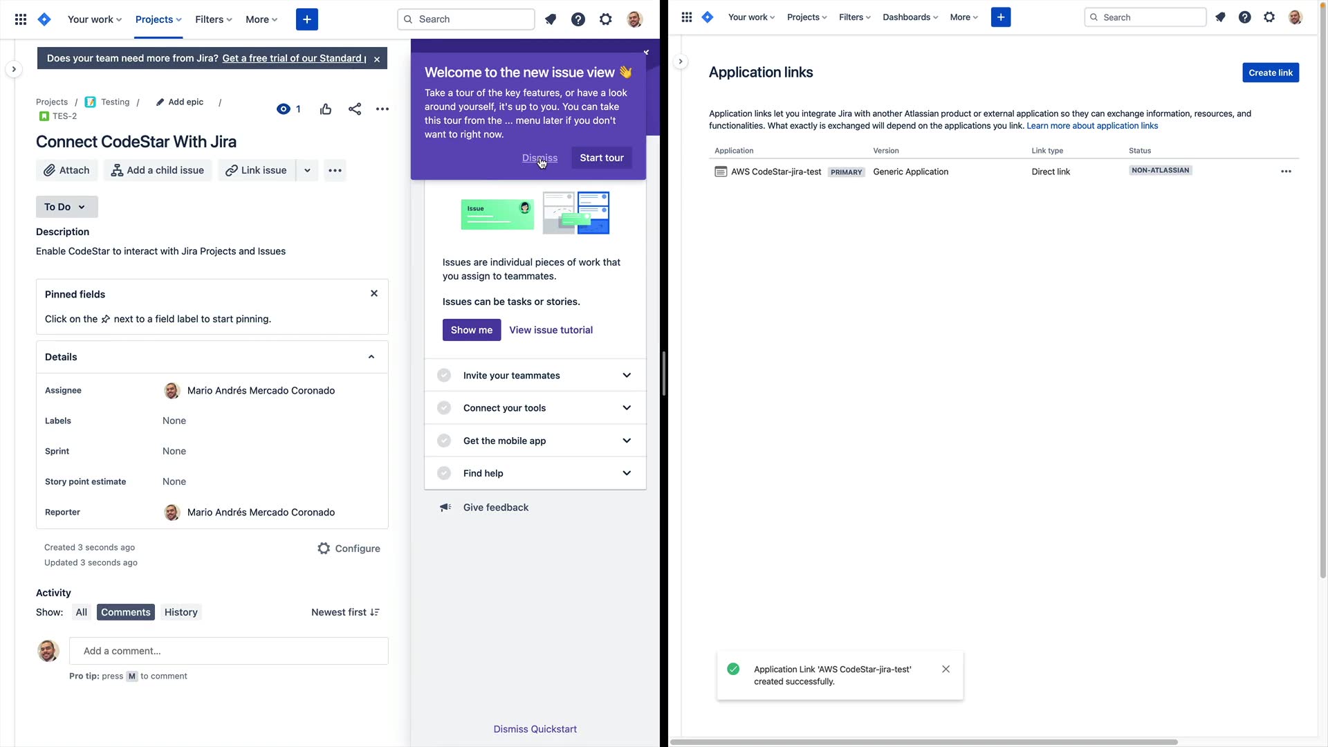Screen dimensions: 1328x747
Task: Close the application link success notification
Action: [x=946, y=669]
